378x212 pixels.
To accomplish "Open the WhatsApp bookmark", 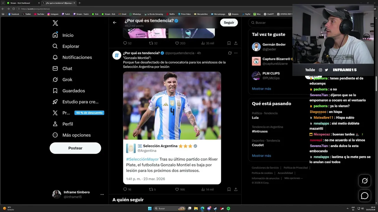I will pyautogui.click(x=135, y=14).
